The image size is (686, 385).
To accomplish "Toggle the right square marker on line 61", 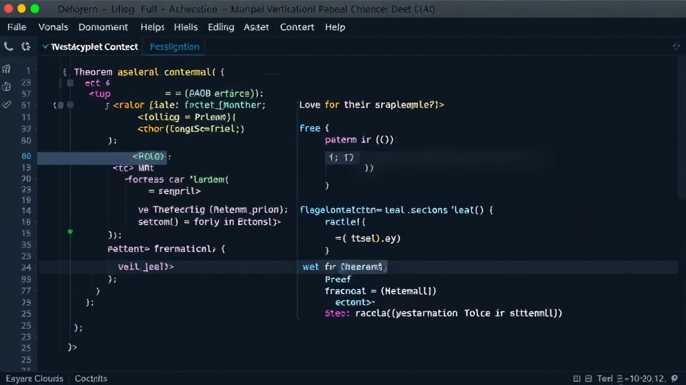I will [x=70, y=105].
